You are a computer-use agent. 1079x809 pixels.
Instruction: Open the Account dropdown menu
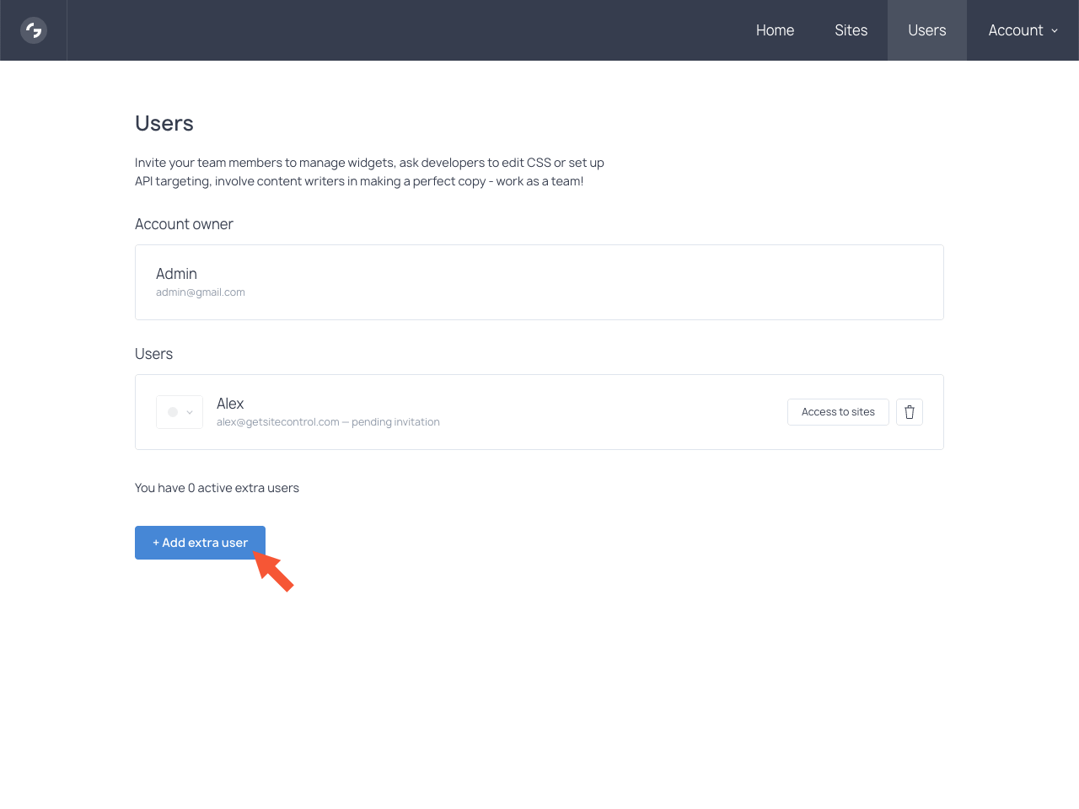pyautogui.click(x=1015, y=30)
